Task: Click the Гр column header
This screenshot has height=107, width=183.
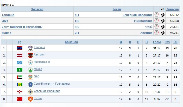Action: point(20,42)
